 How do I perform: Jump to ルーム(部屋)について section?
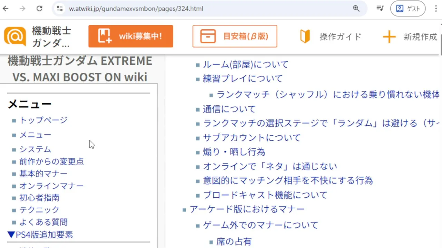(246, 64)
